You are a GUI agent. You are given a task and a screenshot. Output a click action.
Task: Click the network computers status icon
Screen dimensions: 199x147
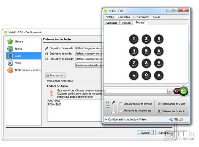pos(176,120)
